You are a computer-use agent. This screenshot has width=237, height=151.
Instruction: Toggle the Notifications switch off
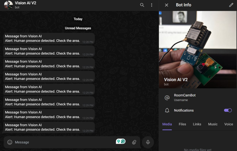(228, 110)
